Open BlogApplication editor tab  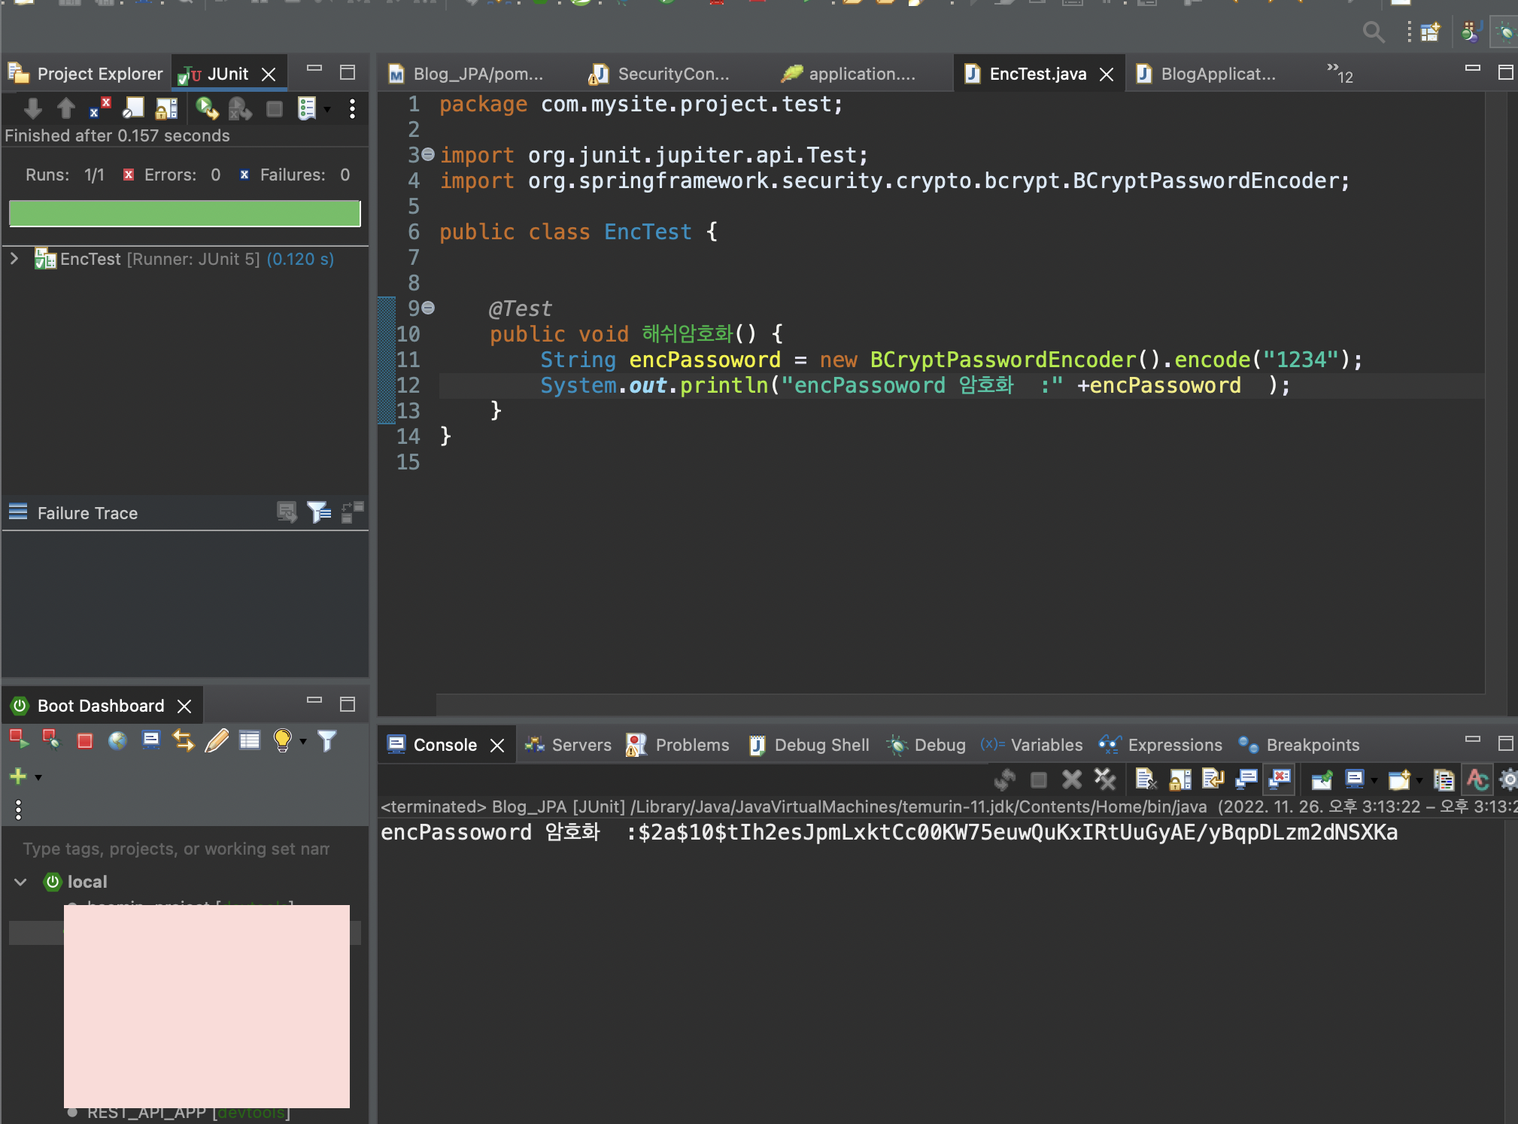1207,74
